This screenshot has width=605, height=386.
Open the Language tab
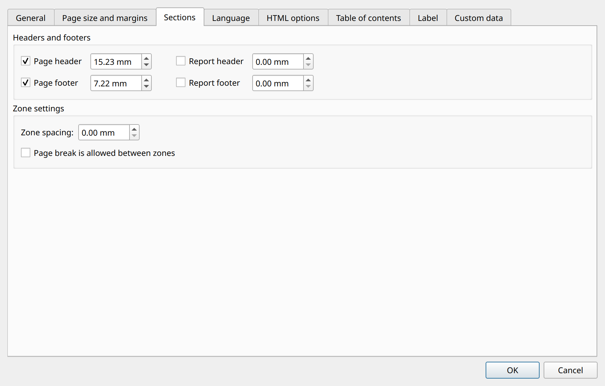tap(231, 18)
